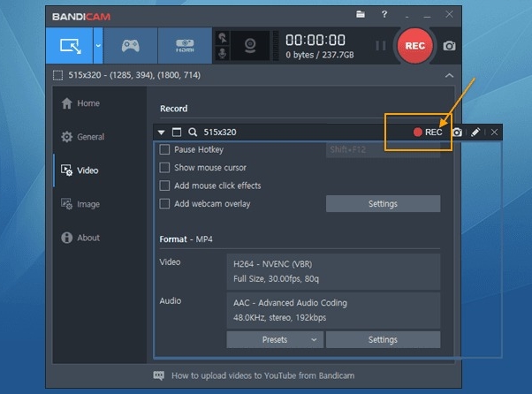Image resolution: width=532 pixels, height=394 pixels.
Task: Enable the Add webcam overlay checkbox
Action: [164, 203]
